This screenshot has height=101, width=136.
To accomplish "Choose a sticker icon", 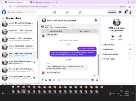I will [50, 80].
